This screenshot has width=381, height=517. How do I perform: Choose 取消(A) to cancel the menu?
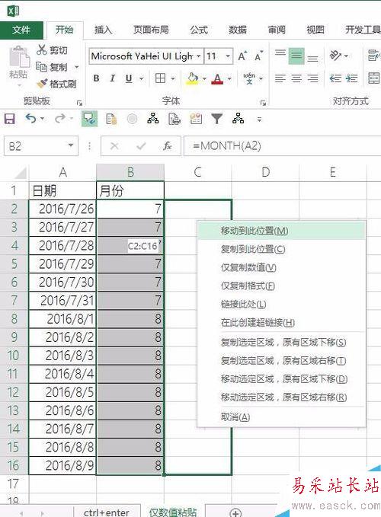[282, 417]
